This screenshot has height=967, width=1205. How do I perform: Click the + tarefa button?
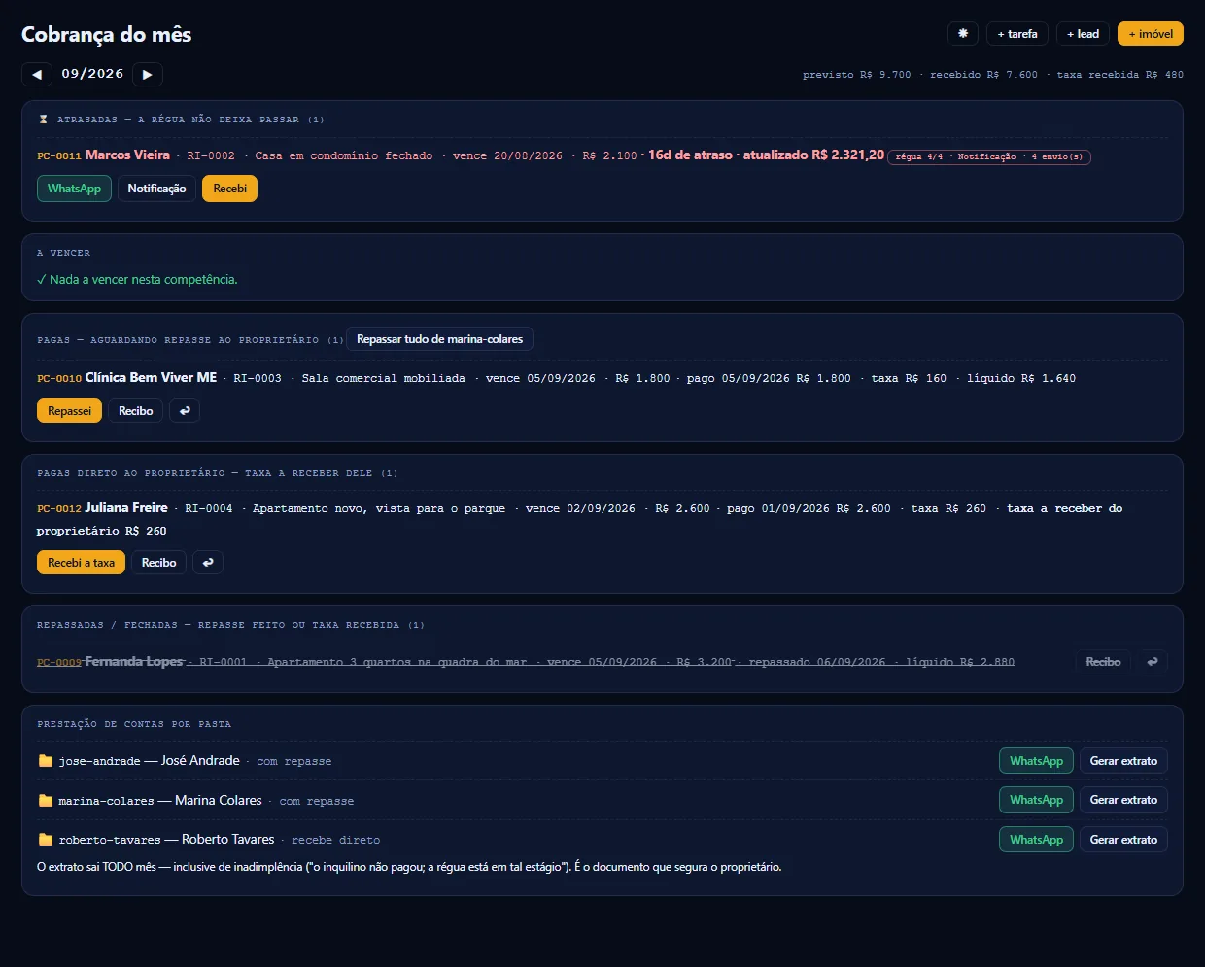coord(1017,33)
